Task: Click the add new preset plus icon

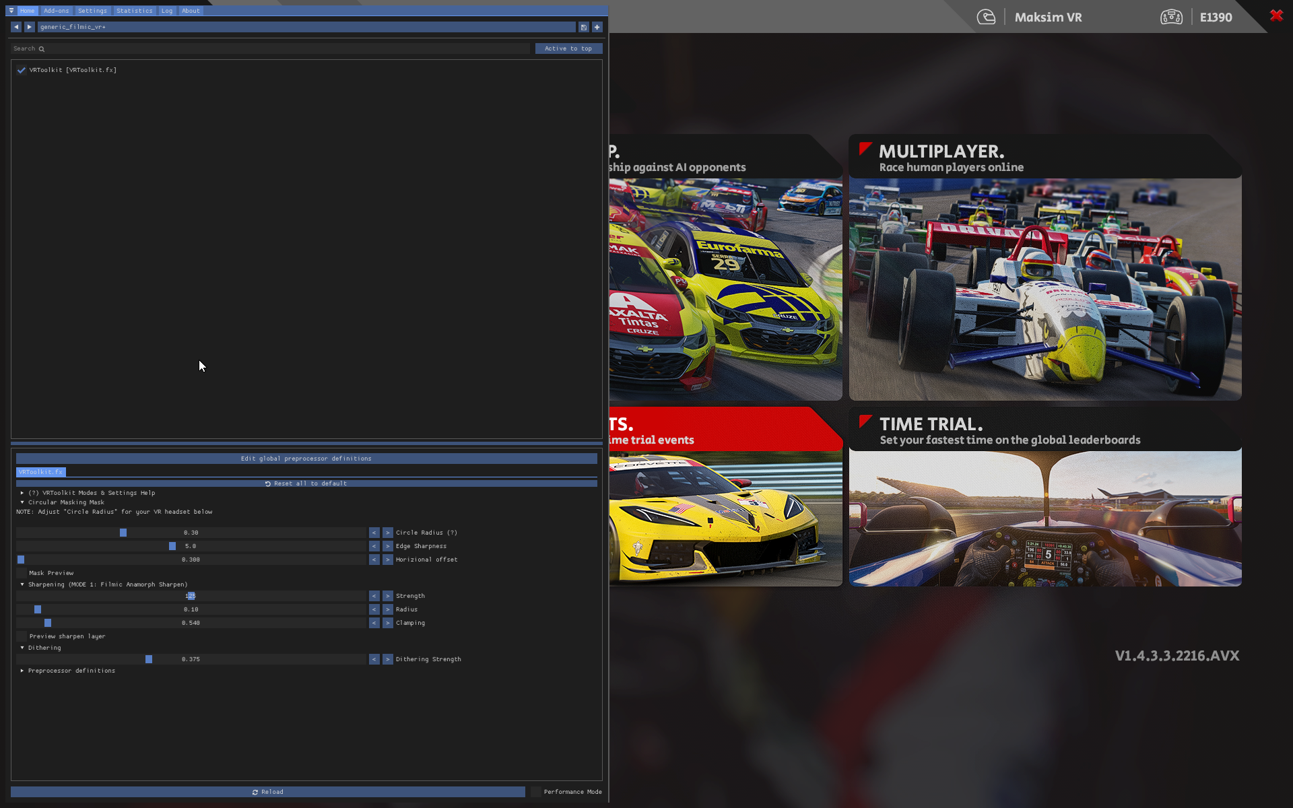Action: pyautogui.click(x=597, y=27)
